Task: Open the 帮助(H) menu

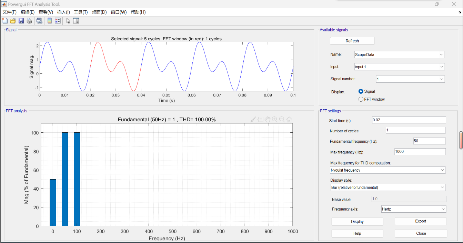Action: 138,12
